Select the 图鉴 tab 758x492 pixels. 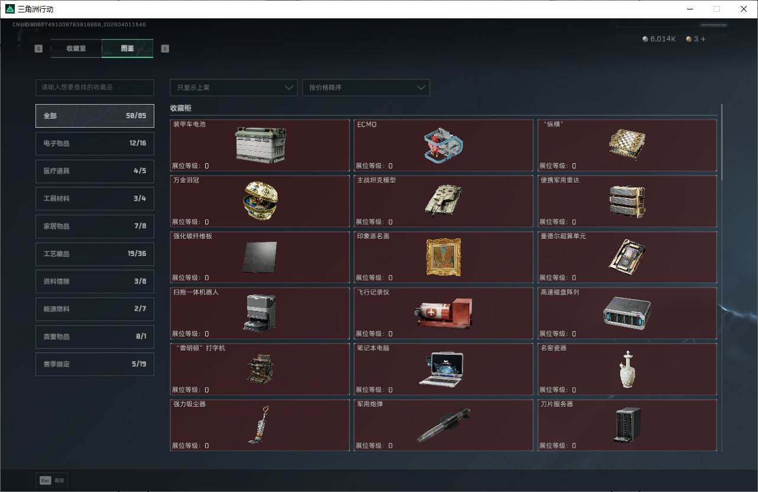[128, 48]
